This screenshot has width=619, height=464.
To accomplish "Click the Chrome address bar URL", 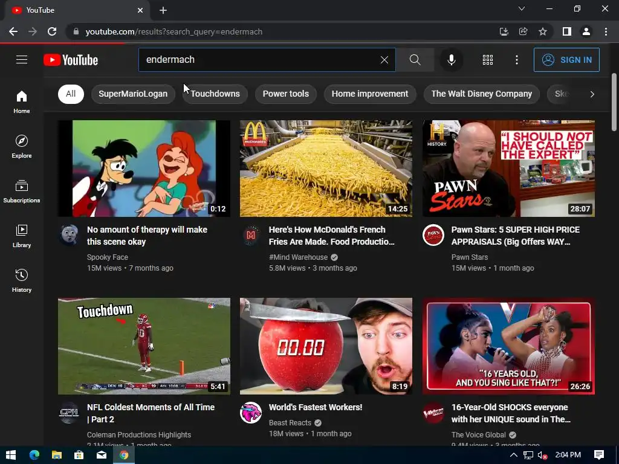I will (173, 31).
